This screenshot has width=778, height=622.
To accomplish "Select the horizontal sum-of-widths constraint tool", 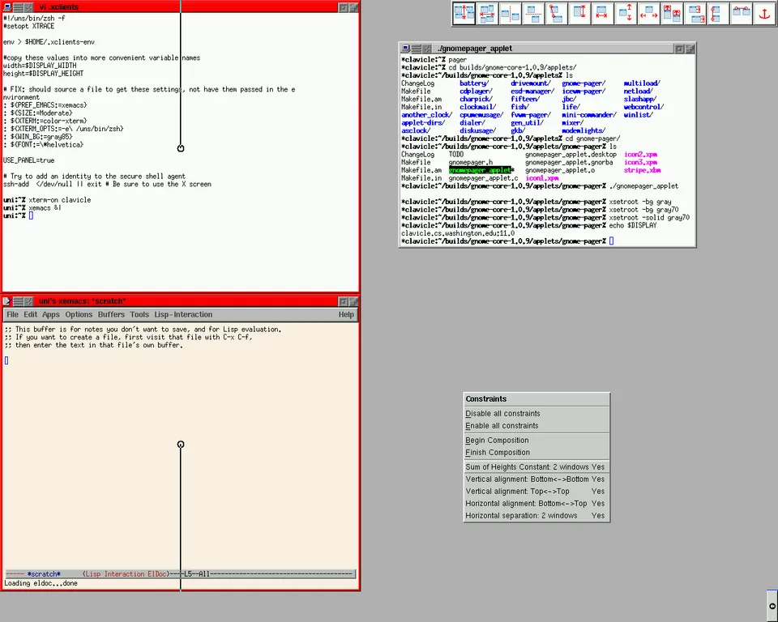I will (x=487, y=14).
